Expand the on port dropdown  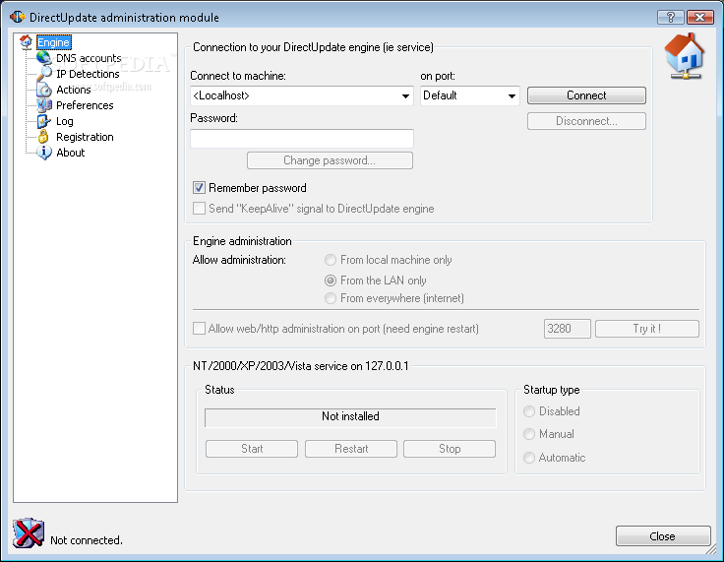[x=512, y=96]
